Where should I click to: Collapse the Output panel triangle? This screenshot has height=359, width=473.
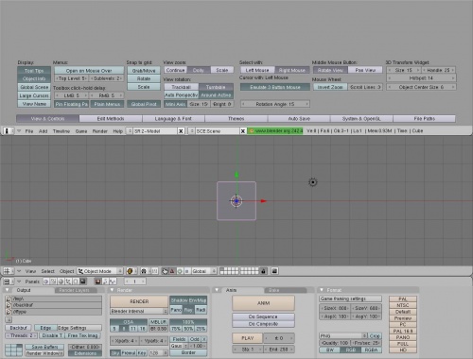tap(8, 290)
